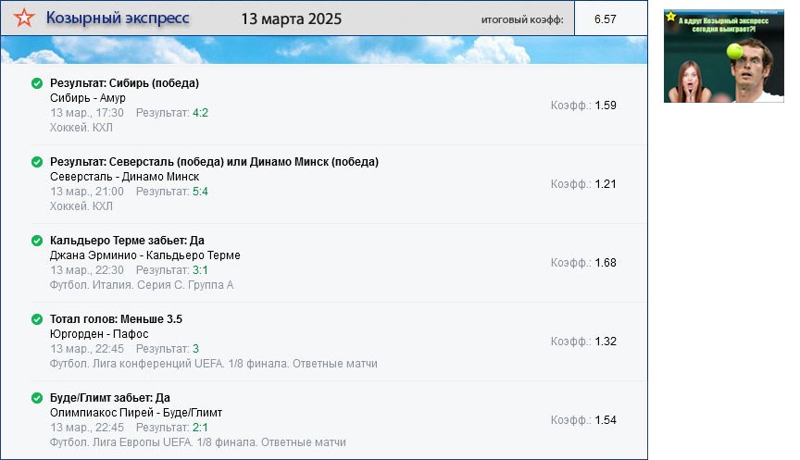The height and width of the screenshot is (460, 800).
Task: Click green checkmark beside Тотал голов Меньше 3.5
Action: click(x=37, y=319)
